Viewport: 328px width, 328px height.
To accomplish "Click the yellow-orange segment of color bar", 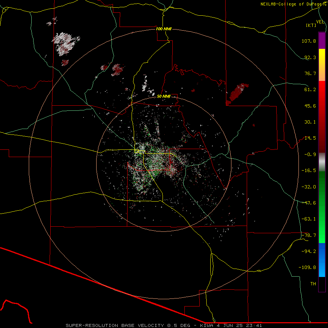I will (322, 65).
